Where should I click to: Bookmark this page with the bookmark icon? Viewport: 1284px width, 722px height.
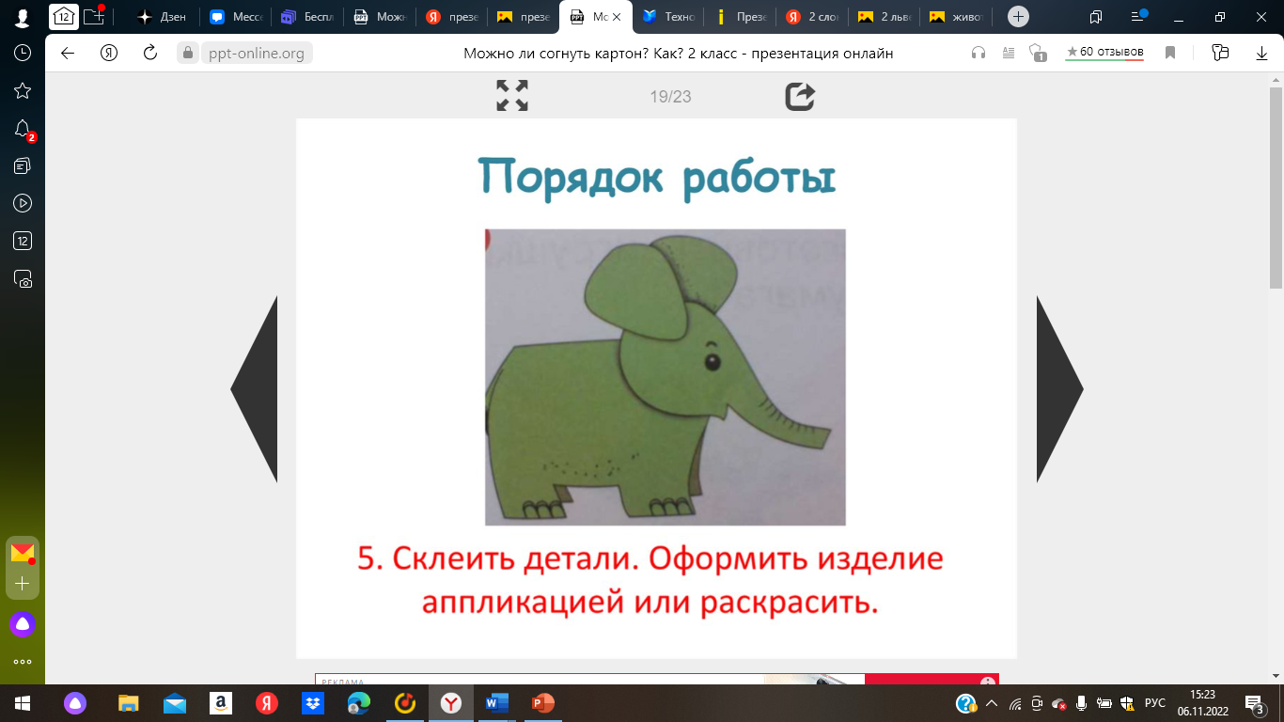tap(1170, 53)
